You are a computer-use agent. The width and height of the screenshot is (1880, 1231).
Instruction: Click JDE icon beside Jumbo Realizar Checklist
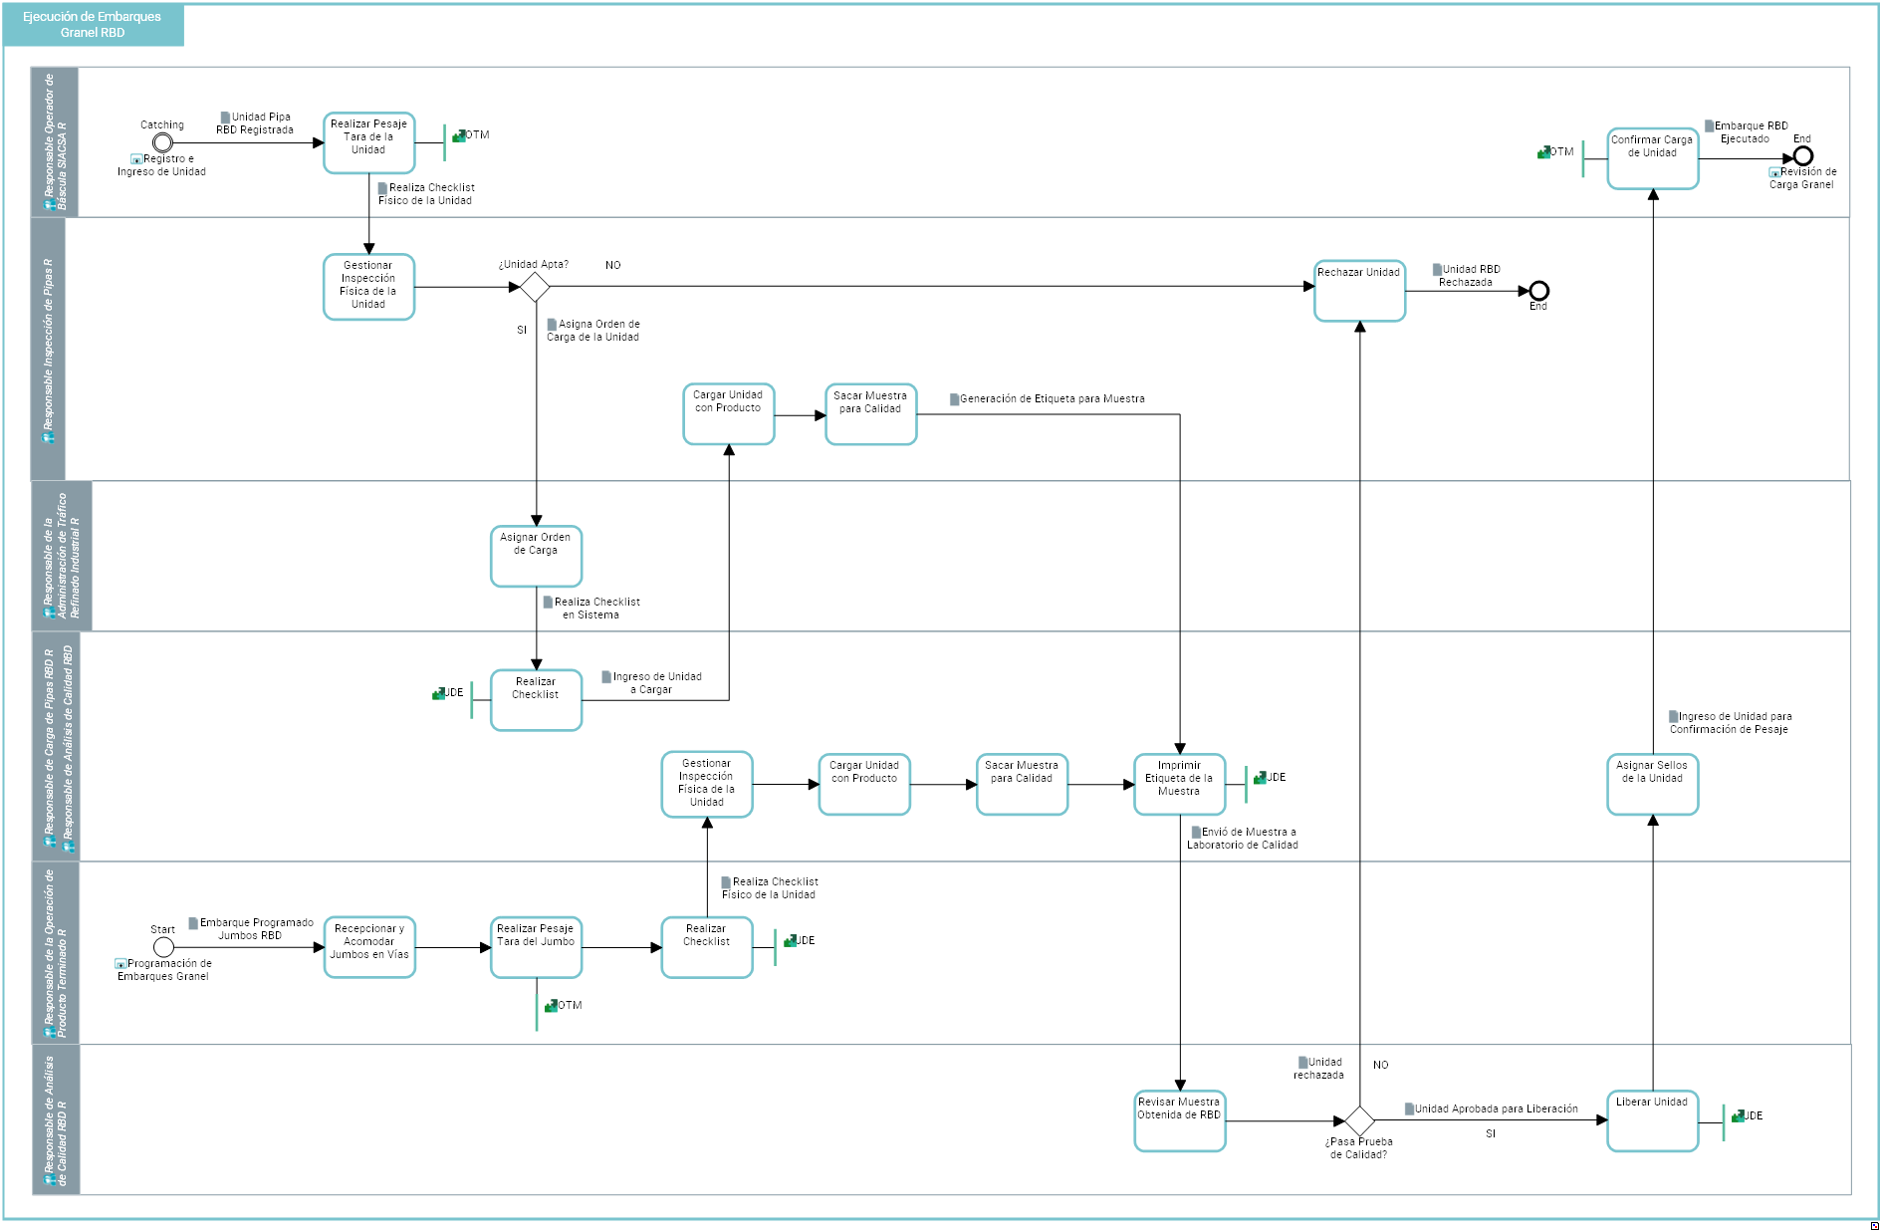click(x=790, y=941)
